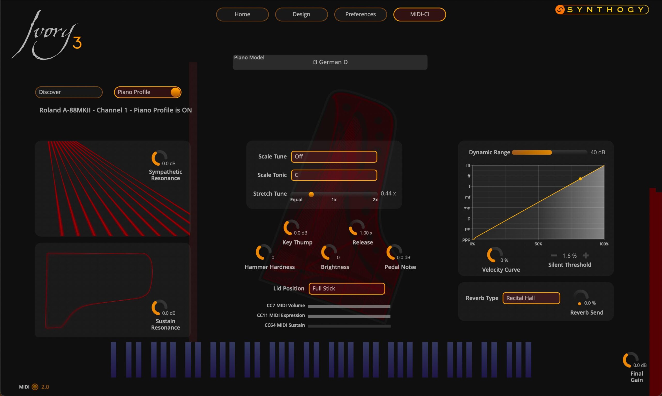Image resolution: width=662 pixels, height=396 pixels.
Task: Click the Synthogy logo
Action: [602, 10]
